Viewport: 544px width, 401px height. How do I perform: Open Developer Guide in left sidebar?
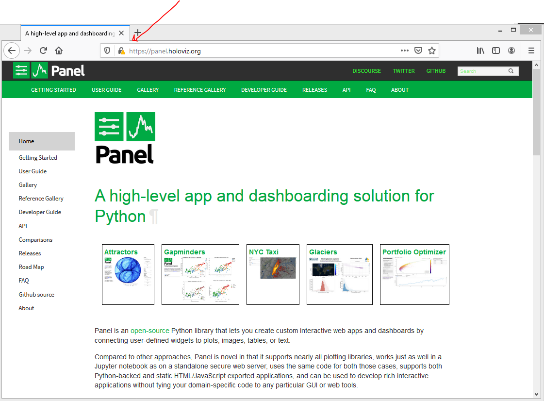[x=40, y=212]
